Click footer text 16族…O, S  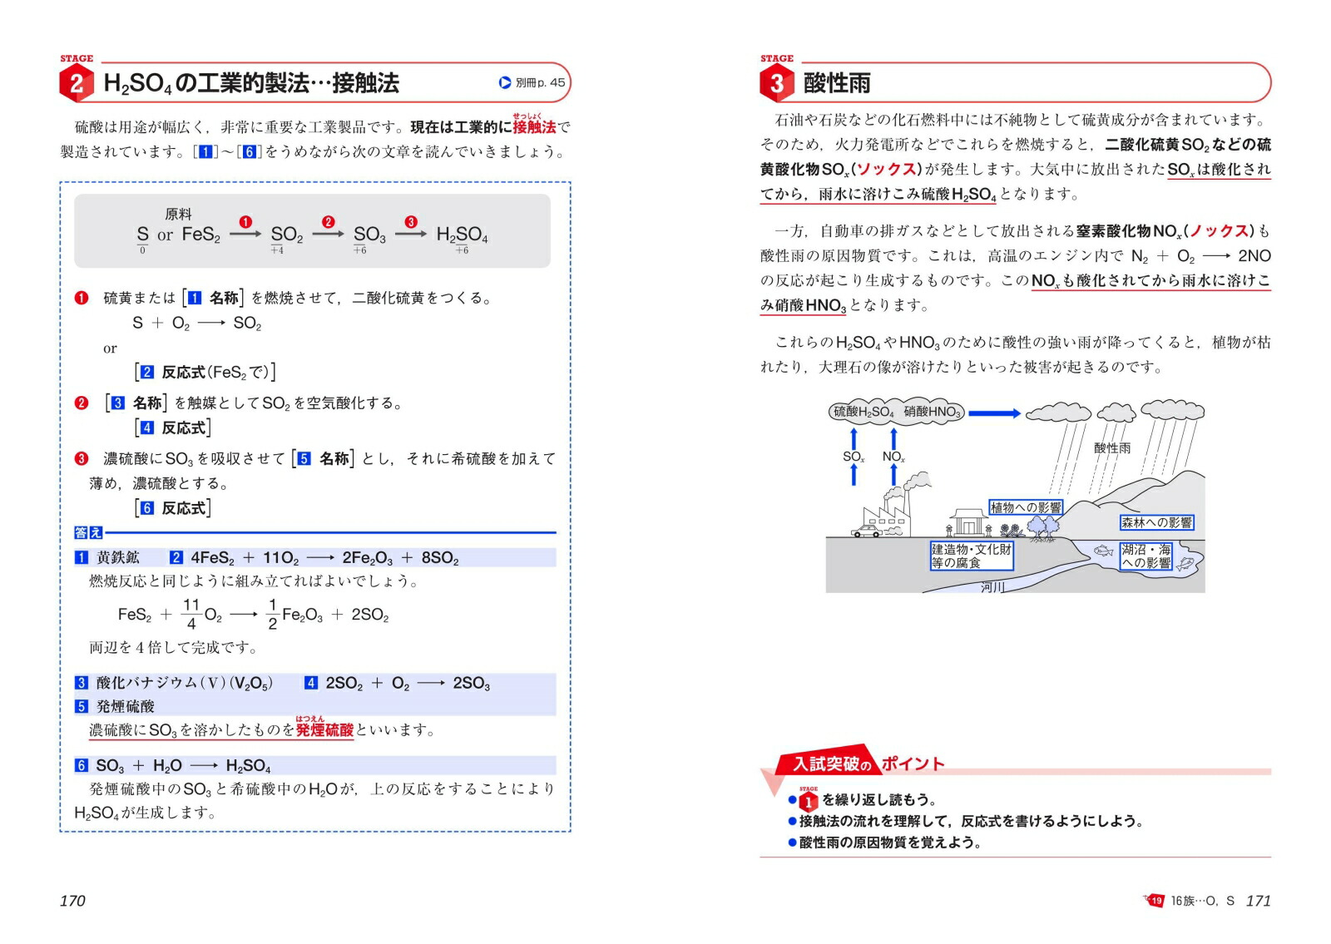pyautogui.click(x=1203, y=901)
